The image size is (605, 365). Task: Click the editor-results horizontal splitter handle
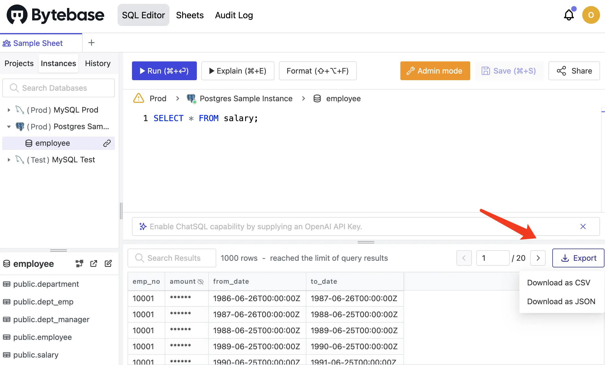tap(366, 242)
